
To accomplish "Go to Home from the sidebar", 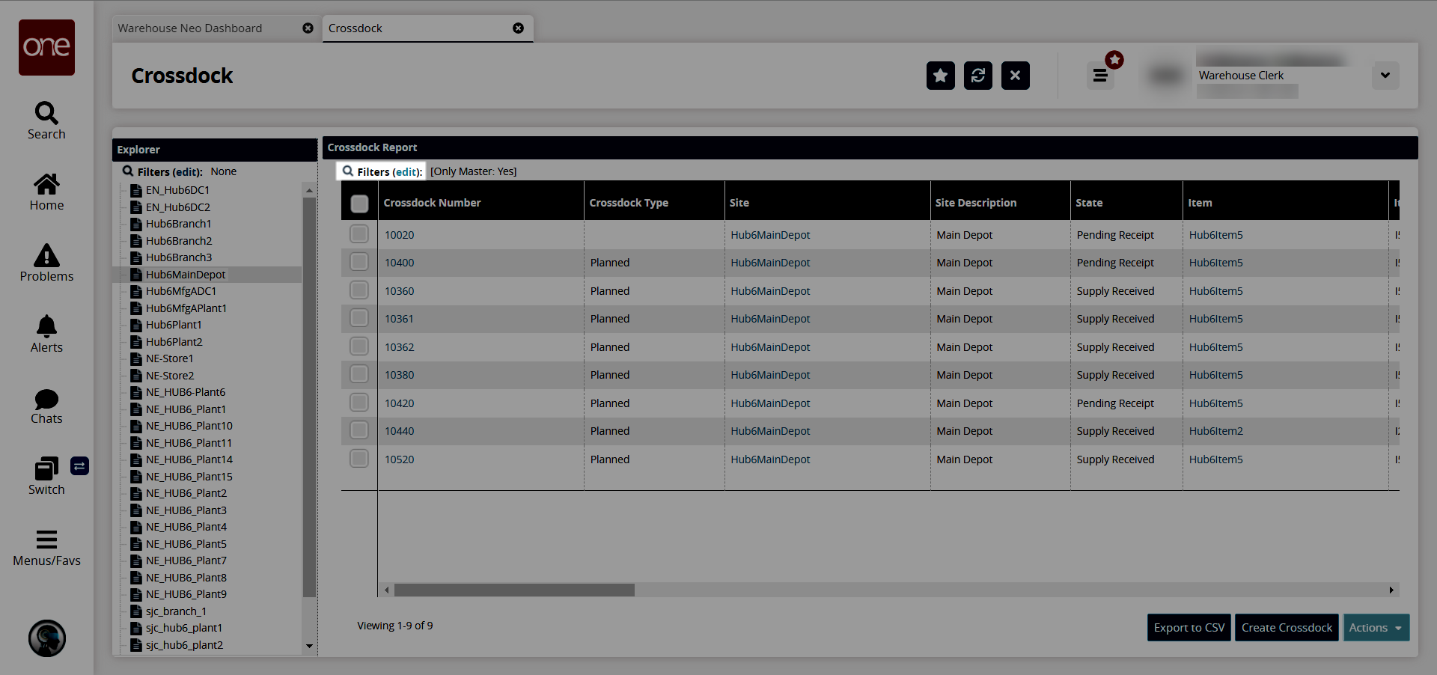I will 46,192.
